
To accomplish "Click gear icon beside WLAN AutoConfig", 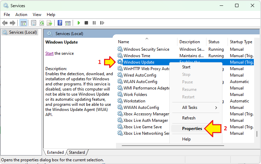I will point(120,82).
